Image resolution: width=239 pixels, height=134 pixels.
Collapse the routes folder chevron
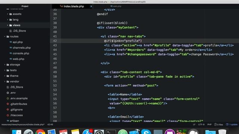(x=4, y=36)
